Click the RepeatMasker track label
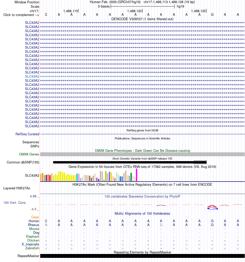245x262 pixels. coord(29,256)
